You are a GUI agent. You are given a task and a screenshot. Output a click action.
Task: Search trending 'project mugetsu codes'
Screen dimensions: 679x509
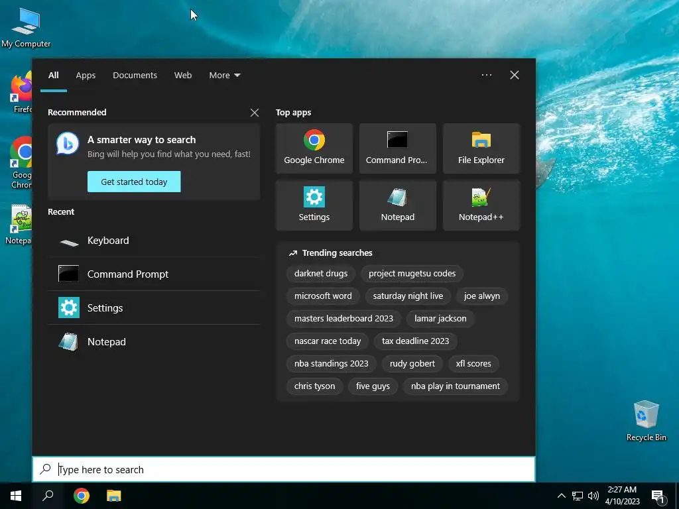point(412,274)
